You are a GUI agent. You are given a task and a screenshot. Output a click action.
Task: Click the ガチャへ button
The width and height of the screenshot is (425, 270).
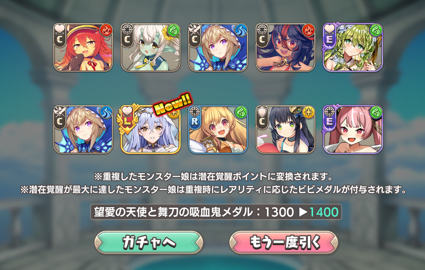coord(149,242)
